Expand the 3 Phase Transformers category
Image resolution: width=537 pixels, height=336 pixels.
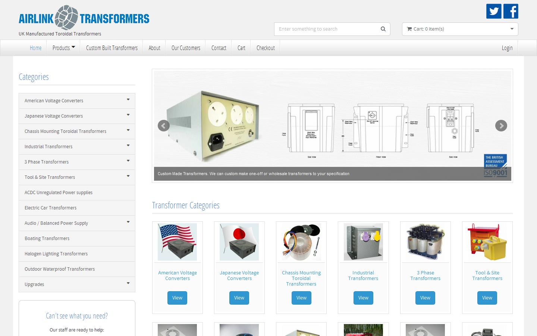tap(128, 162)
